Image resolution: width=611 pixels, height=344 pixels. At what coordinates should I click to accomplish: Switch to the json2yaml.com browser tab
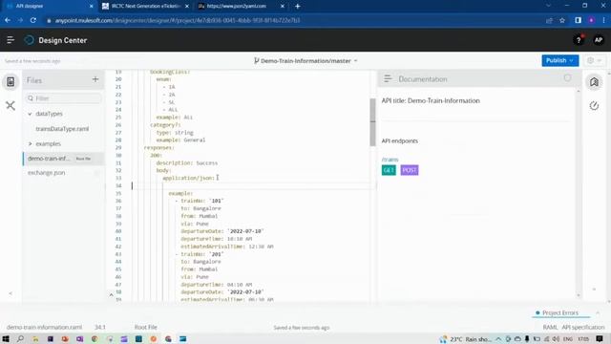241,7
